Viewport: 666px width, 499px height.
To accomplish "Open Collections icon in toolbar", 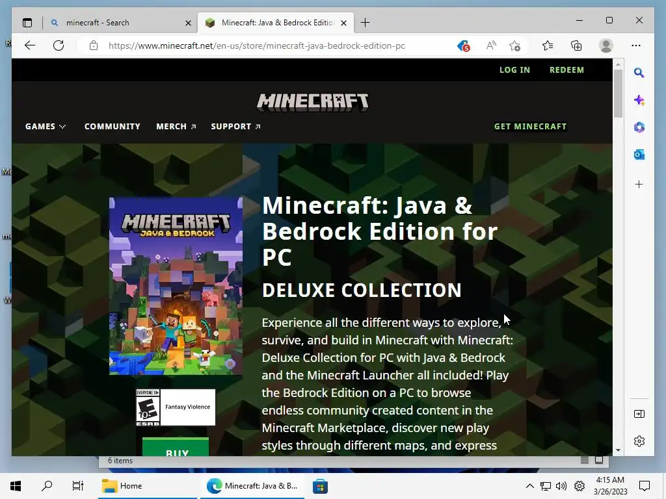I will coord(576,45).
